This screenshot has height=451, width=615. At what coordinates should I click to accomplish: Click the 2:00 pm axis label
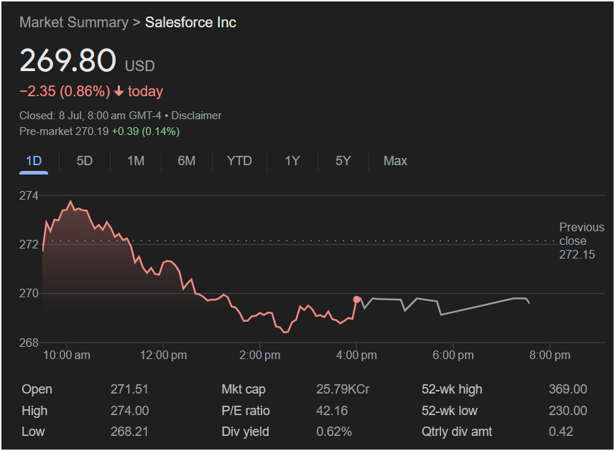click(x=260, y=355)
